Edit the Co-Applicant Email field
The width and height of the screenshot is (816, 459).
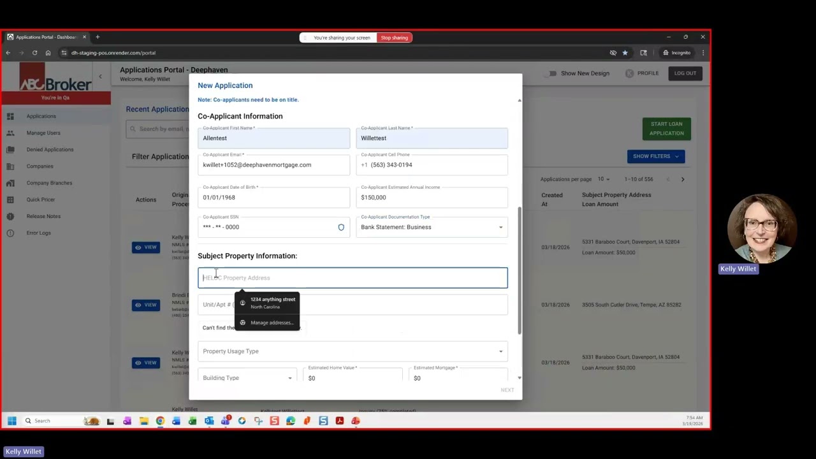[x=273, y=164]
